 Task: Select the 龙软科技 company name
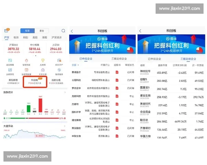[76, 96]
